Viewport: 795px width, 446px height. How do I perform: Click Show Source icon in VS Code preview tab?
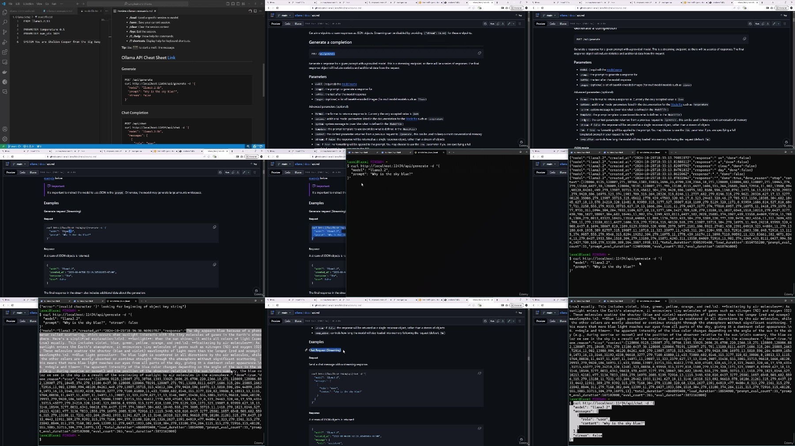250,11
